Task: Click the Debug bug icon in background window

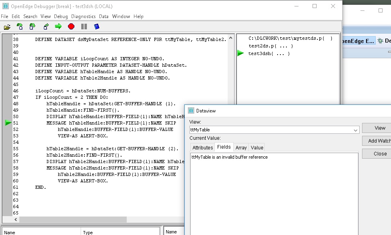Action: 380,41
